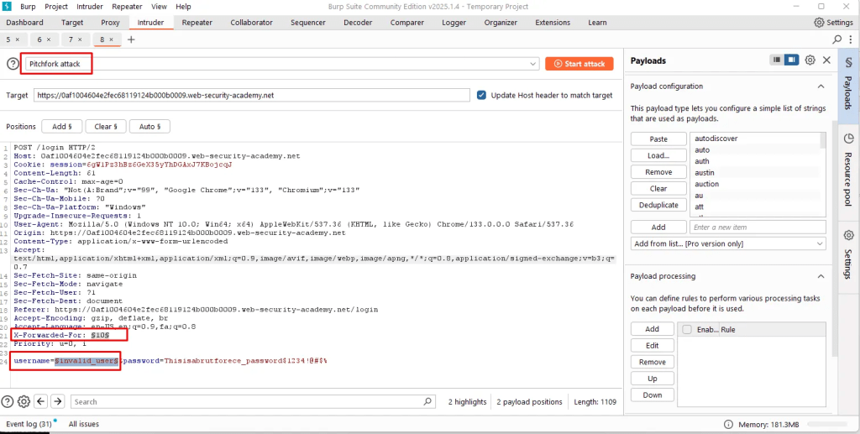Image resolution: width=860 pixels, height=434 pixels.
Task: Click the forward arrow in search bar
Action: click(x=60, y=401)
